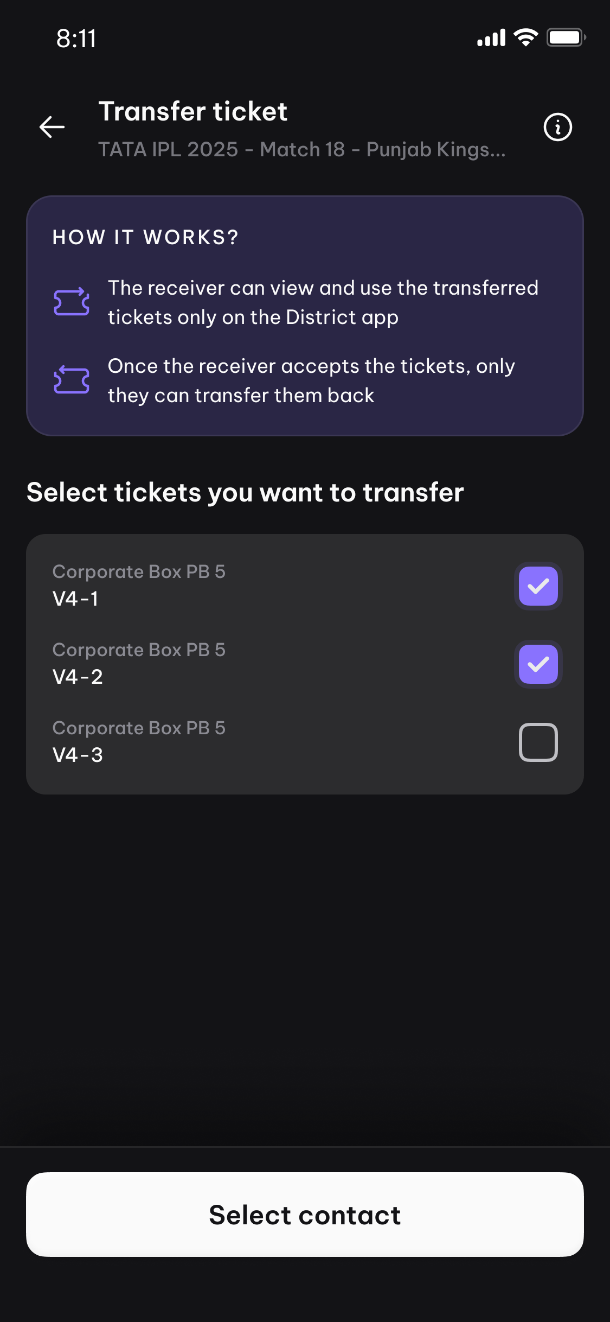The image size is (610, 1322).
Task: Go back using the arrow icon
Action: [x=52, y=127]
